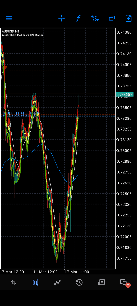Select the 0.71755 price scale value
This screenshot has width=137, height=306.
point(124,258)
